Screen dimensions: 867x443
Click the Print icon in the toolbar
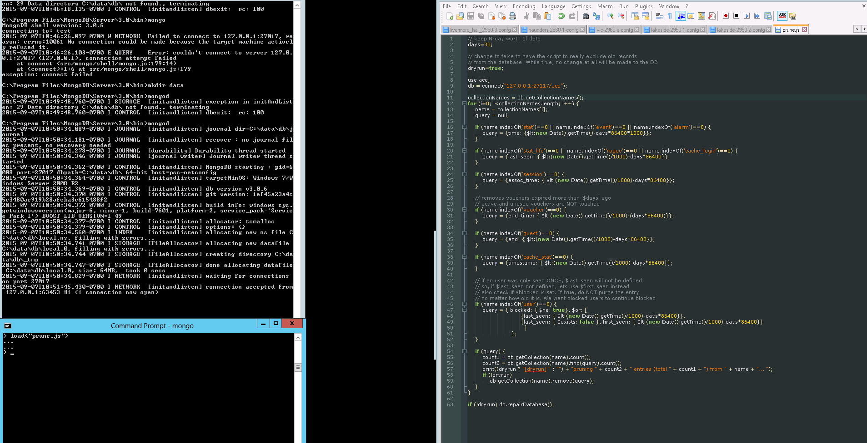click(512, 16)
